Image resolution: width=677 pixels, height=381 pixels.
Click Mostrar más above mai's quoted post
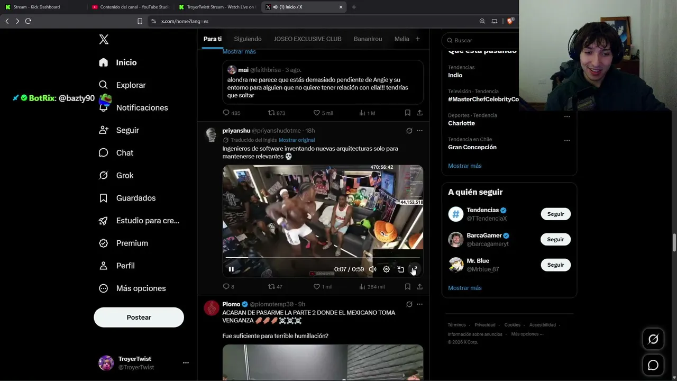click(x=239, y=51)
